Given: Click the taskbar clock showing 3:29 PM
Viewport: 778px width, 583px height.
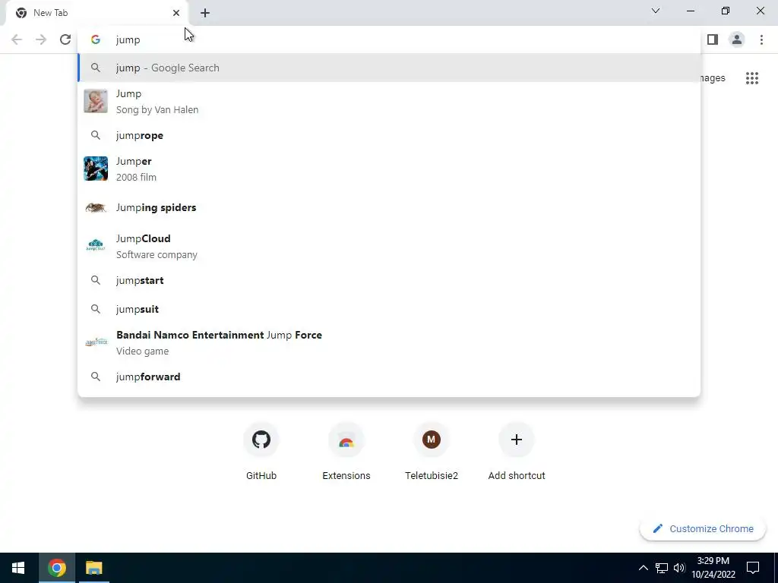Looking at the screenshot, I should (713, 568).
